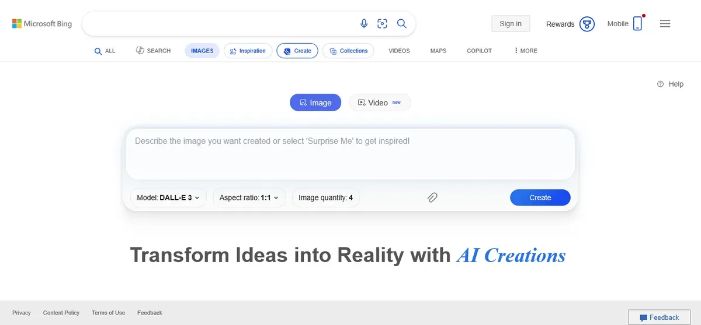
Task: Open the hamburger settings menu
Action: [665, 23]
